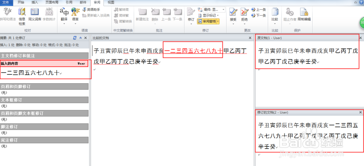Close the revisions summary pane
Viewport: 364px width, 166px height.
pyautogui.click(x=86, y=38)
